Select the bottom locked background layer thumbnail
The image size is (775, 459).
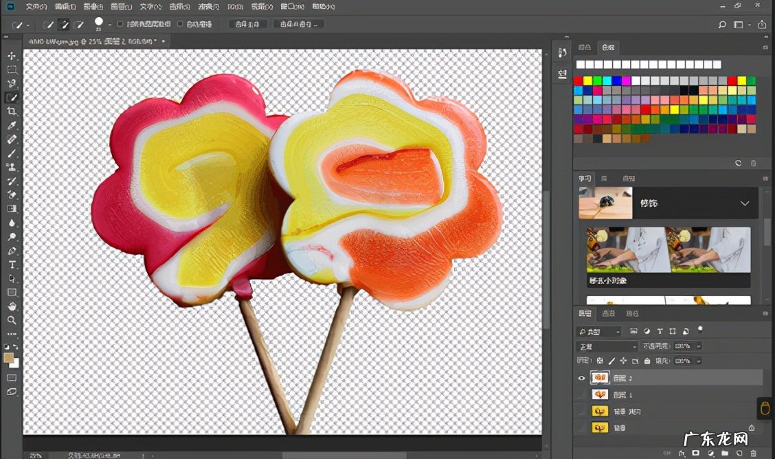click(600, 427)
